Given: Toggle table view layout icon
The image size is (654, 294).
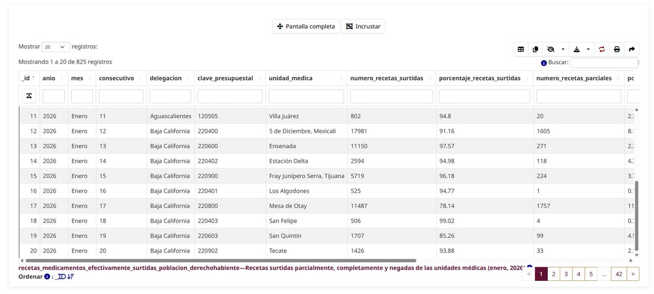Looking at the screenshot, I should [x=521, y=49].
